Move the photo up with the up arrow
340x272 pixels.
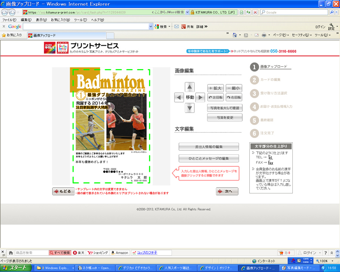[x=190, y=87]
